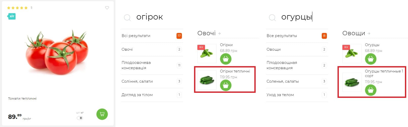
Task: Open the Догляд за тілом category
Action: 152,95
